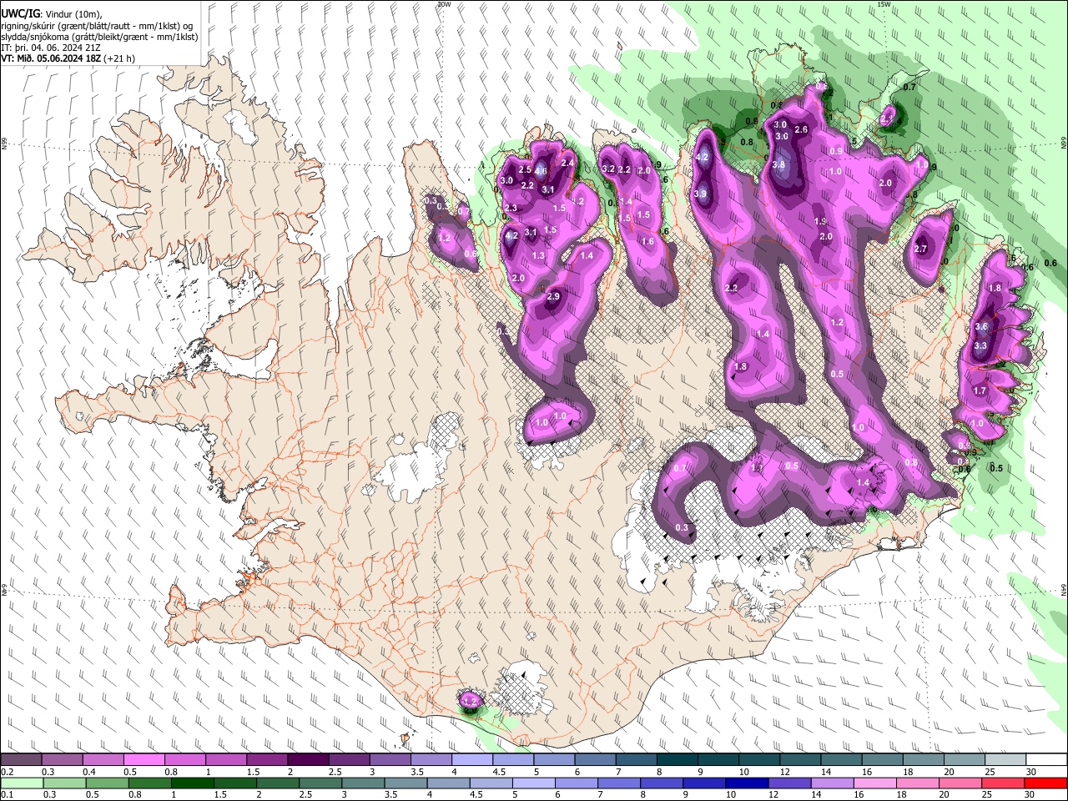
Task: Click the 3.9 precipitation value on the map
Action: 700,194
